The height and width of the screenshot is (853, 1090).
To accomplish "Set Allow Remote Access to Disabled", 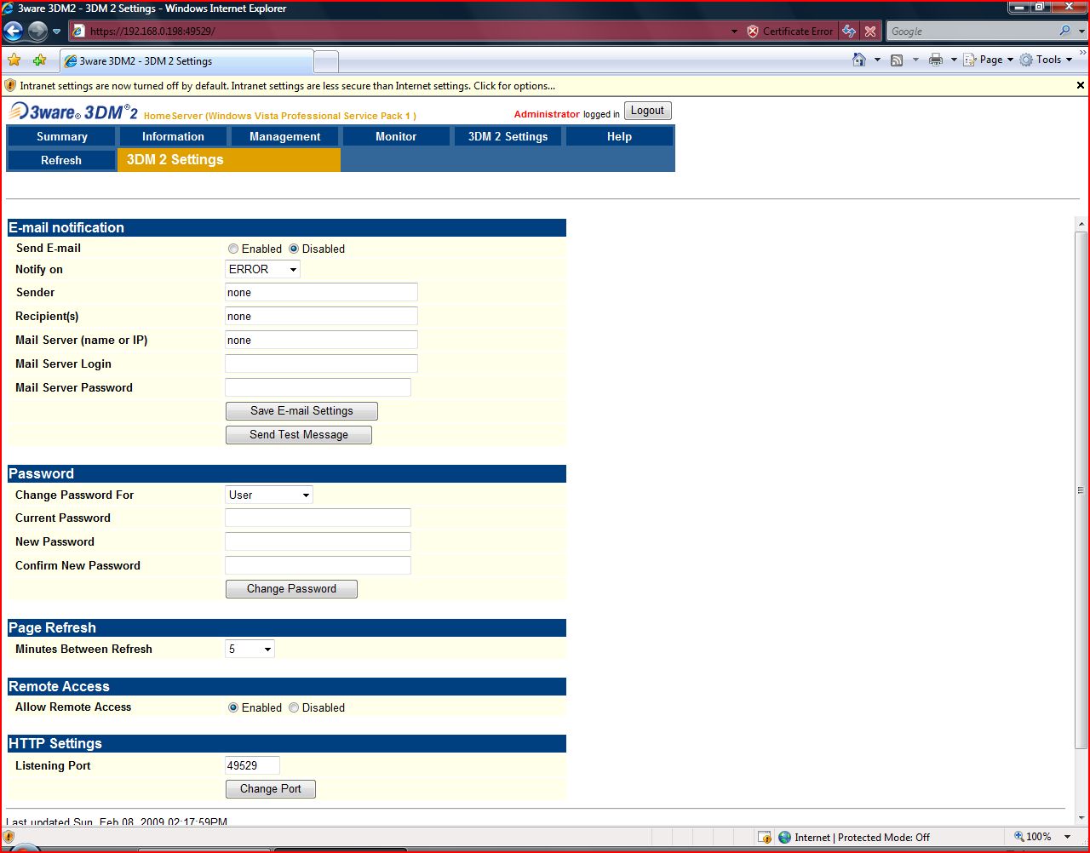I will (x=294, y=707).
